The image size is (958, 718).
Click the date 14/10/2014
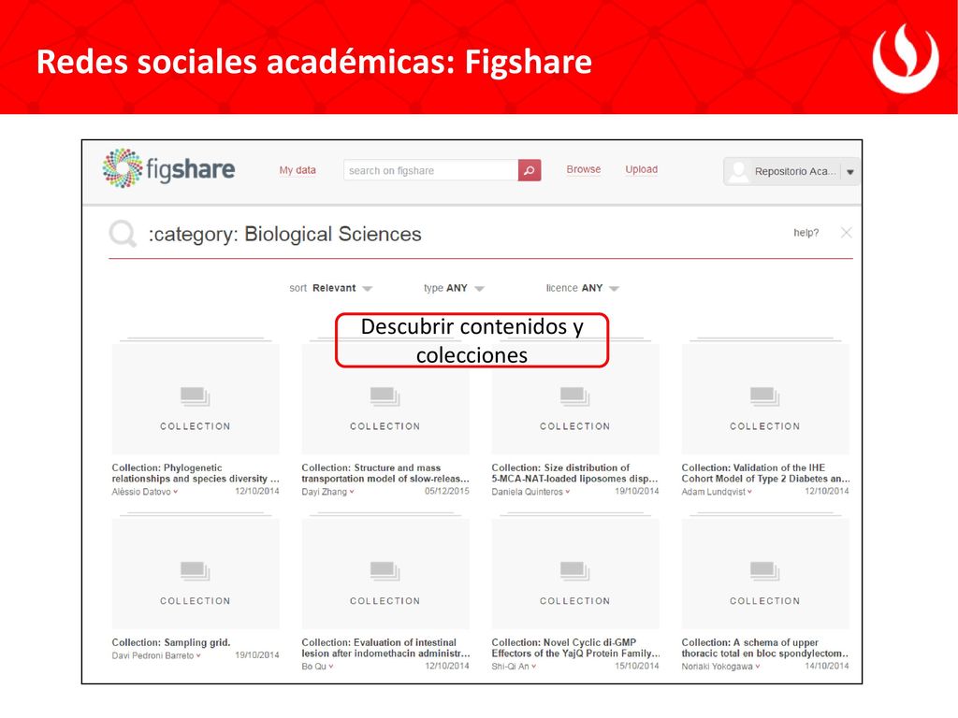point(827,666)
